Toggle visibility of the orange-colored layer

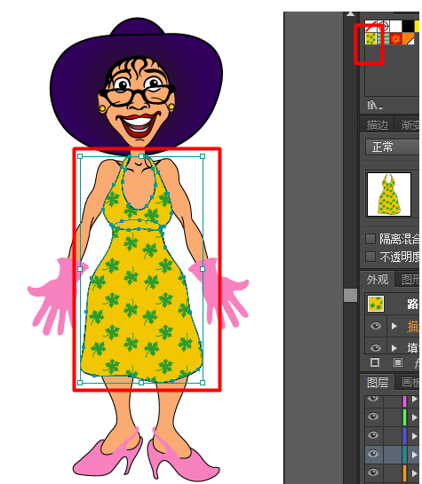click(x=373, y=472)
